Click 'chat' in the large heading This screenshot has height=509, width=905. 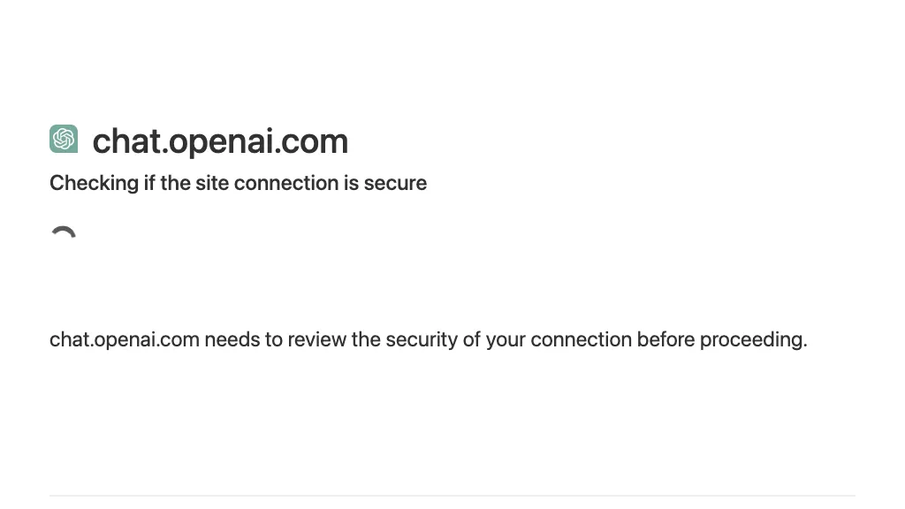pyautogui.click(x=125, y=141)
